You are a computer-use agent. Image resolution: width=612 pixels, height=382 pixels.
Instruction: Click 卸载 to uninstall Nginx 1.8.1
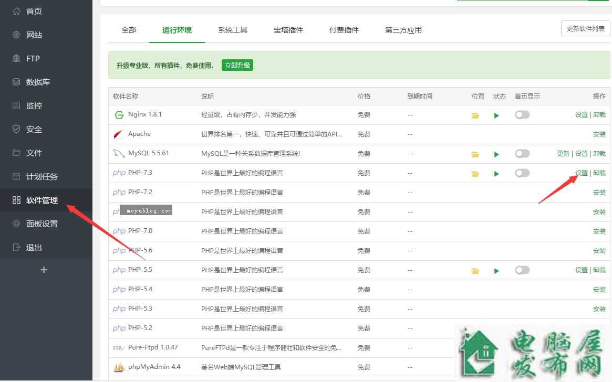tap(599, 114)
